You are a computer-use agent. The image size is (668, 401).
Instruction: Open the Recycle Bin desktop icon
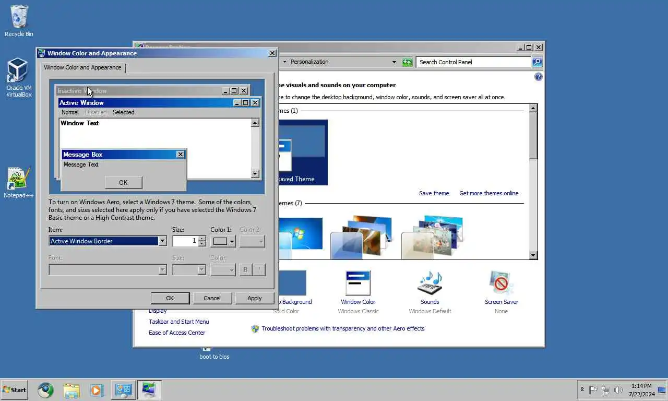[x=19, y=21]
